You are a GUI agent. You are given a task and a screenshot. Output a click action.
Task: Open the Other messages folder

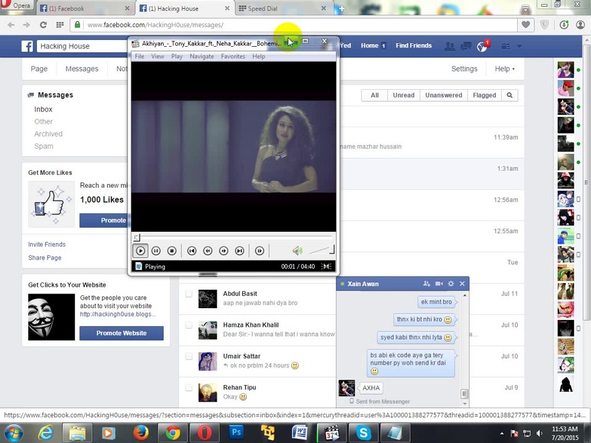tap(43, 122)
